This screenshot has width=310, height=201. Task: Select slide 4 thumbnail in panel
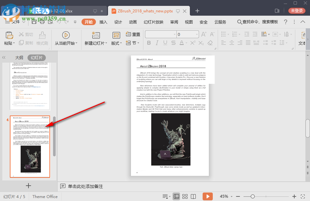pos(30,147)
